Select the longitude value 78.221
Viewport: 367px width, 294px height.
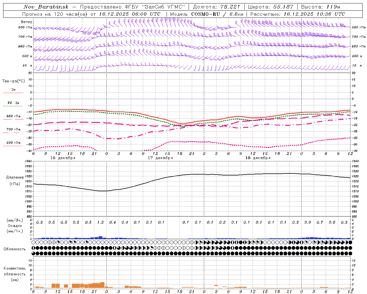230,7
